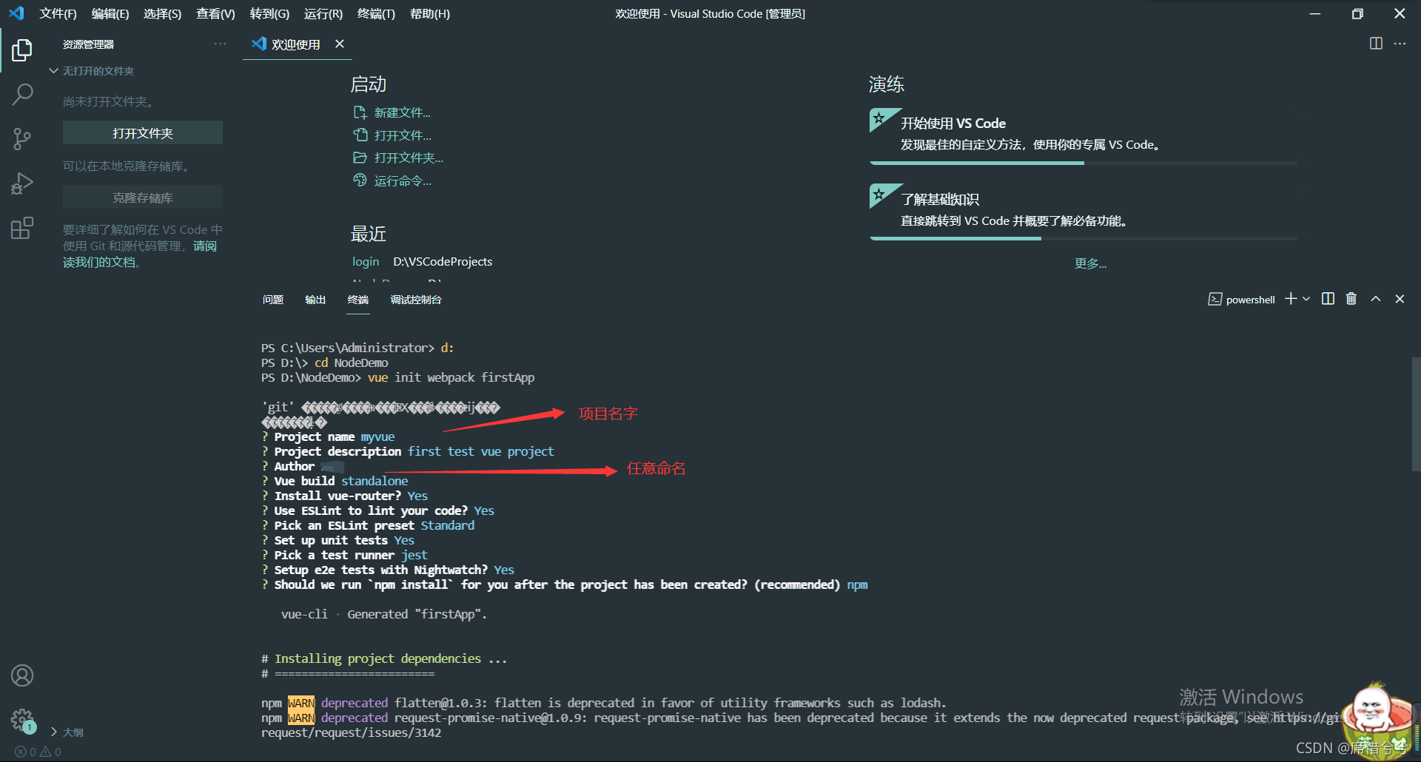Expand the 大纲 outline section
1421x762 pixels.
67,732
